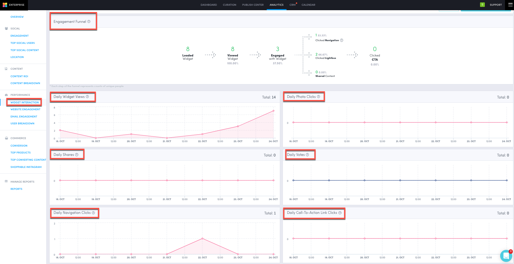The image size is (514, 264).
Task: Select Top Social Users report
Action: [23, 43]
